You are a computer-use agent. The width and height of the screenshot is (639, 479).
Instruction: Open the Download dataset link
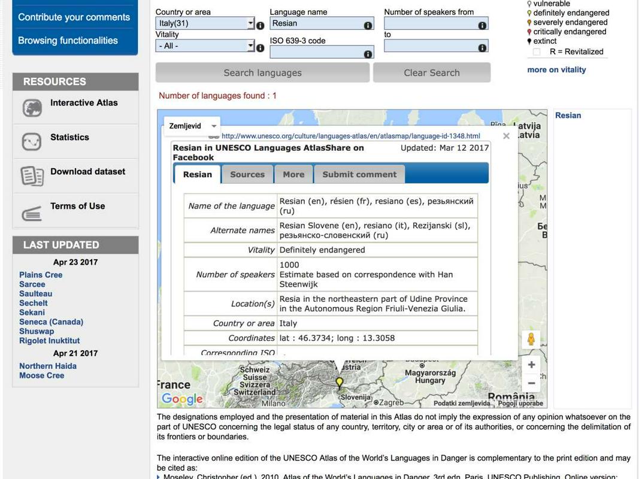tap(87, 171)
